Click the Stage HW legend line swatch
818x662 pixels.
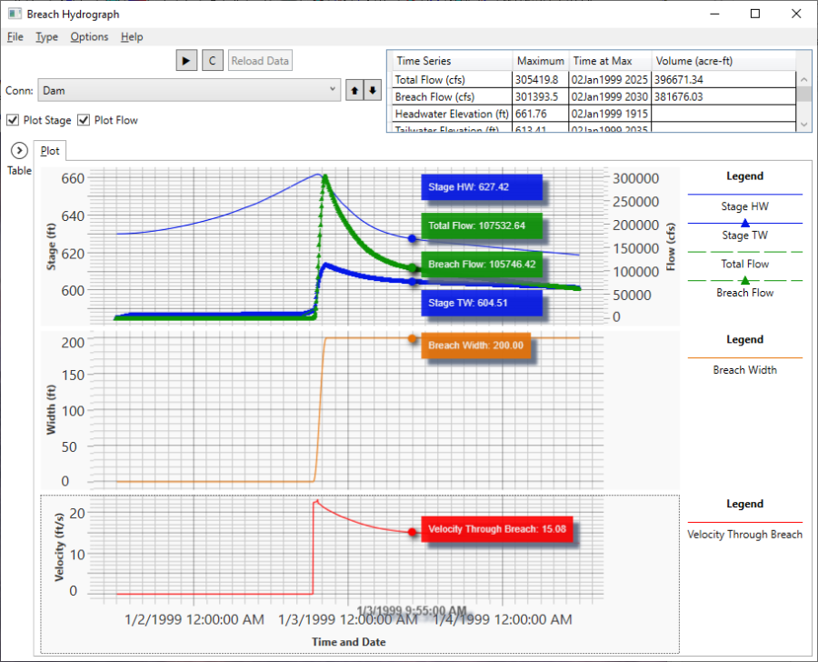pyautogui.click(x=744, y=195)
